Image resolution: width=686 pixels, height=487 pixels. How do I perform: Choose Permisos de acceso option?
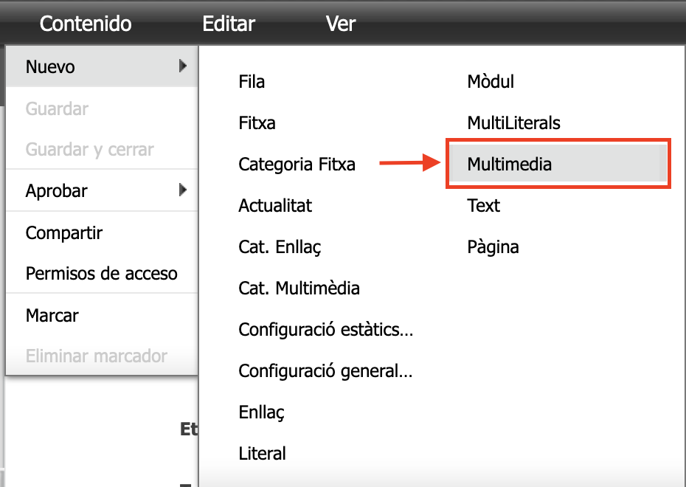(x=102, y=274)
